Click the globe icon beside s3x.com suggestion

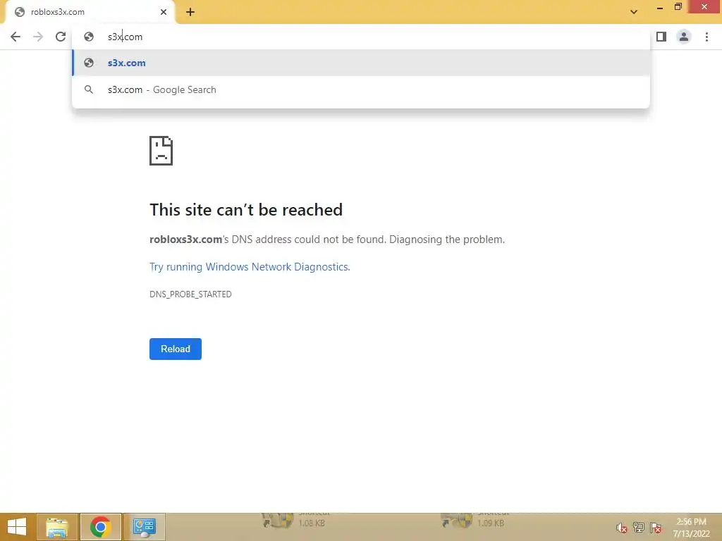coord(89,63)
